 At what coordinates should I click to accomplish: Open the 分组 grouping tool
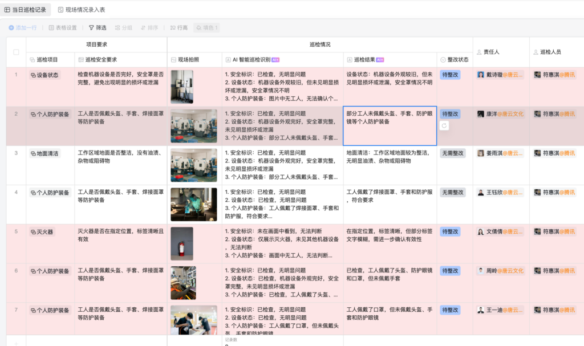click(x=123, y=27)
